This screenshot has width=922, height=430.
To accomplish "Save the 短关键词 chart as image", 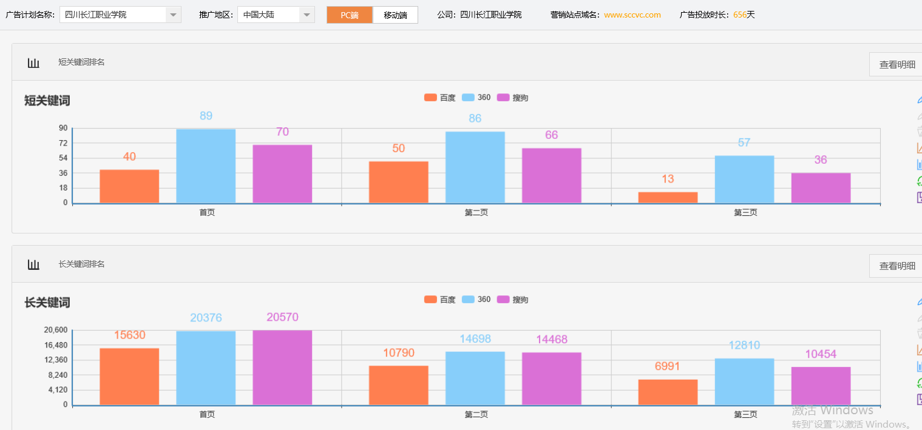I will (x=919, y=197).
